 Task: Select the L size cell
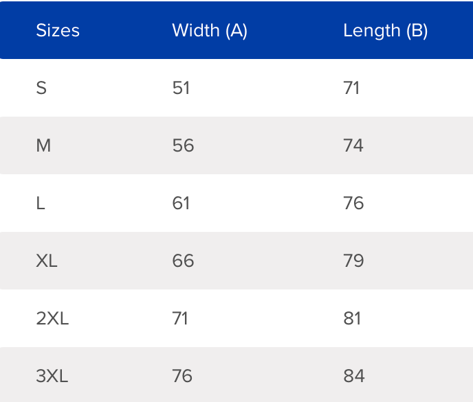(41, 203)
